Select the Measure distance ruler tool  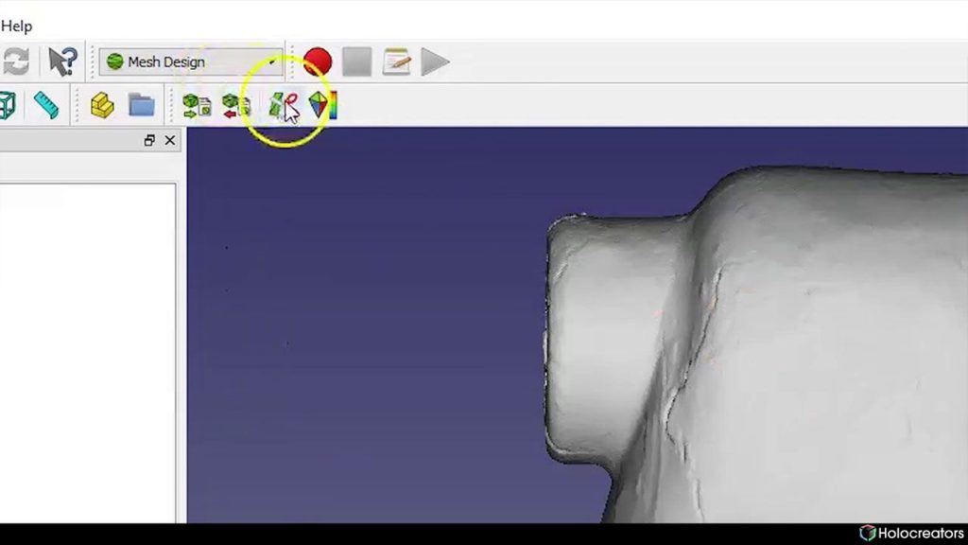tap(46, 105)
